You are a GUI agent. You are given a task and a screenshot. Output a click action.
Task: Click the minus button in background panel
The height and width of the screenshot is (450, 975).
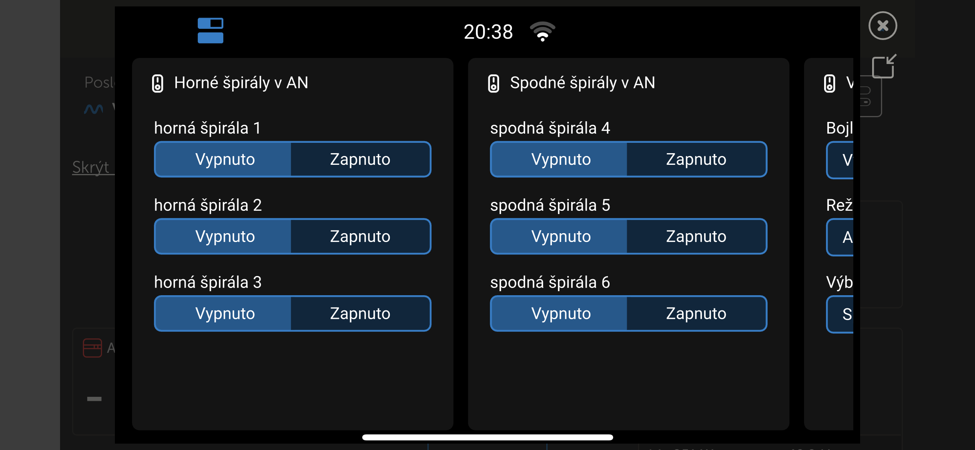point(94,399)
